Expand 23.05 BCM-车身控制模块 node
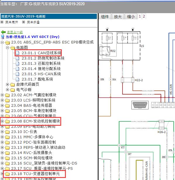The width and height of the screenshot is (175, 180). click(2, 111)
